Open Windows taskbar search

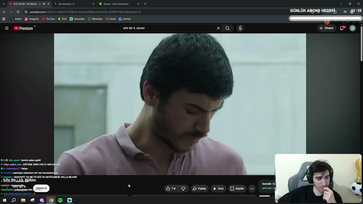click(x=14, y=200)
